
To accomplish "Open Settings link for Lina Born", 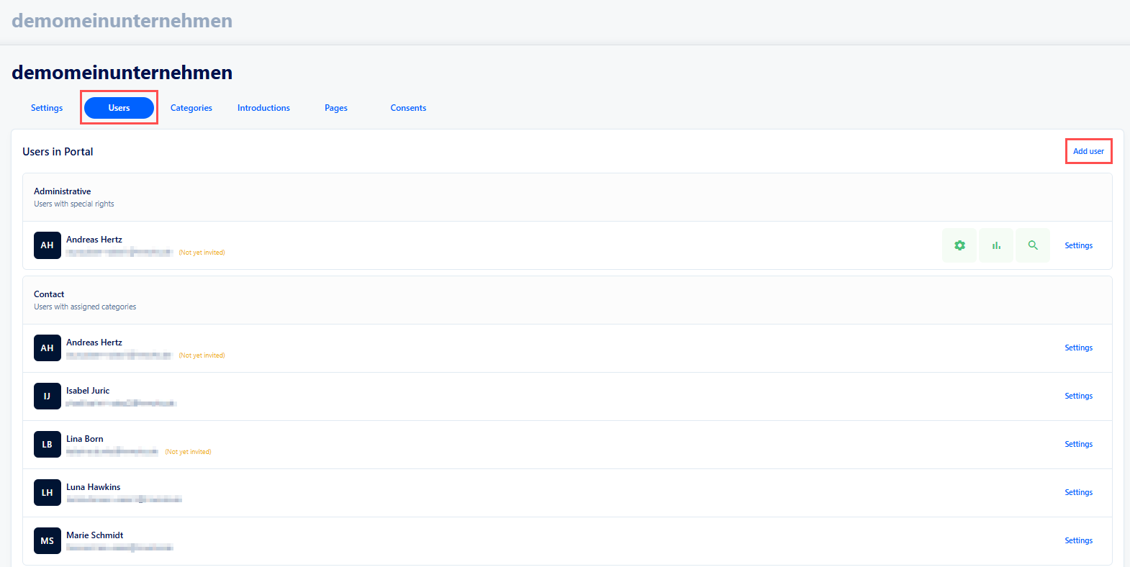I will [x=1078, y=444].
